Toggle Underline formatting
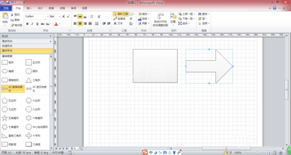 (x=37, y=24)
